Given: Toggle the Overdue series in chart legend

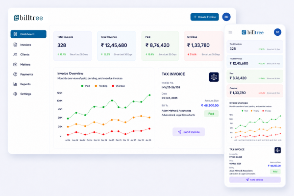Looking at the screenshot, I should coord(118,86).
